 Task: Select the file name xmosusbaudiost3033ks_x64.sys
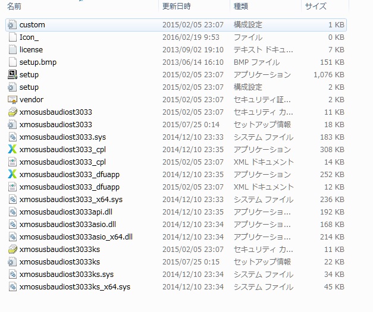(75, 287)
